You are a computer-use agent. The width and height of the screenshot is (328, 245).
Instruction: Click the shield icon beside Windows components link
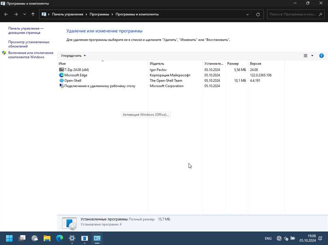tap(4, 53)
